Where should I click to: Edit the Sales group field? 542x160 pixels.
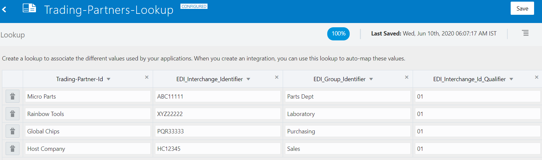[348, 149]
